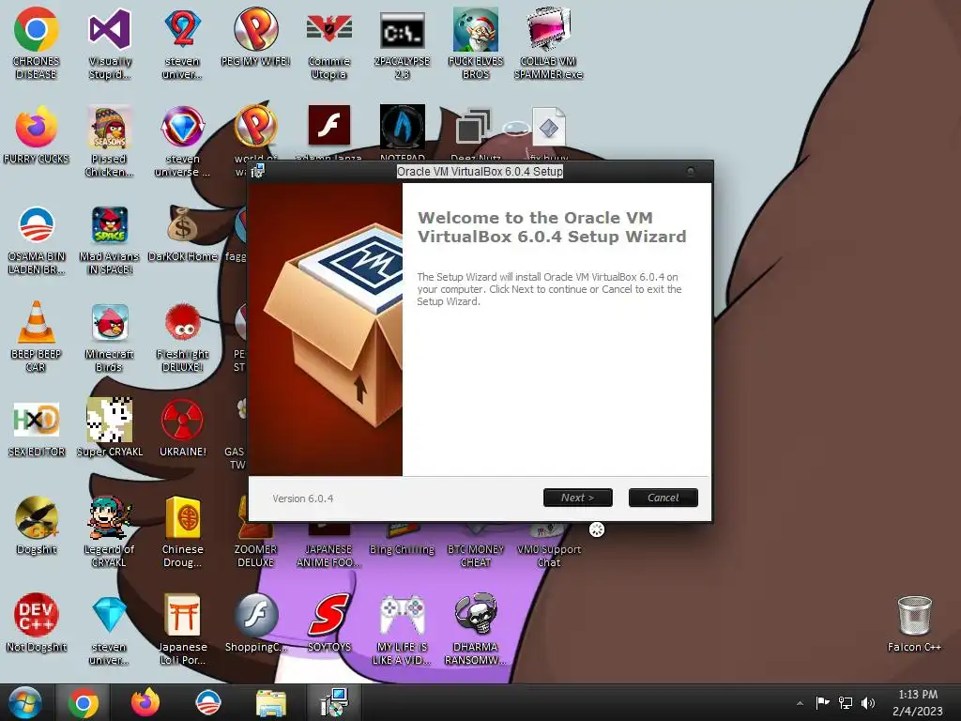Select the PEG MY WIFE! Peggle icon
Viewport: 961px width, 721px height.
pyautogui.click(x=255, y=38)
